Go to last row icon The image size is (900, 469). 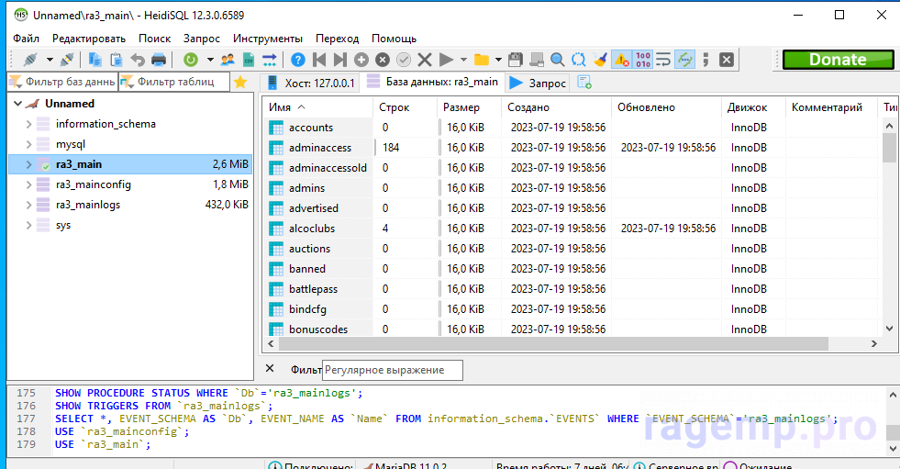(340, 60)
